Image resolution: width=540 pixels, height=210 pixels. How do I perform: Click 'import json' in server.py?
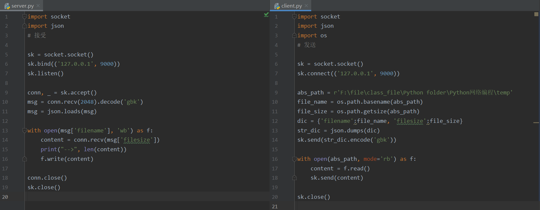pos(46,26)
